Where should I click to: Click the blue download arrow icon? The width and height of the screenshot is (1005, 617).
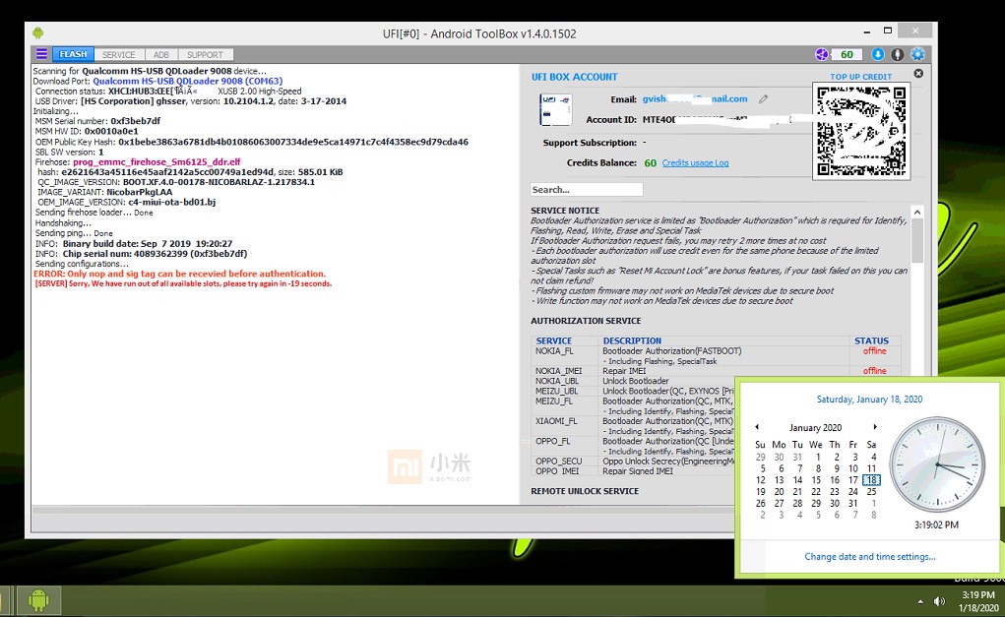click(x=878, y=54)
